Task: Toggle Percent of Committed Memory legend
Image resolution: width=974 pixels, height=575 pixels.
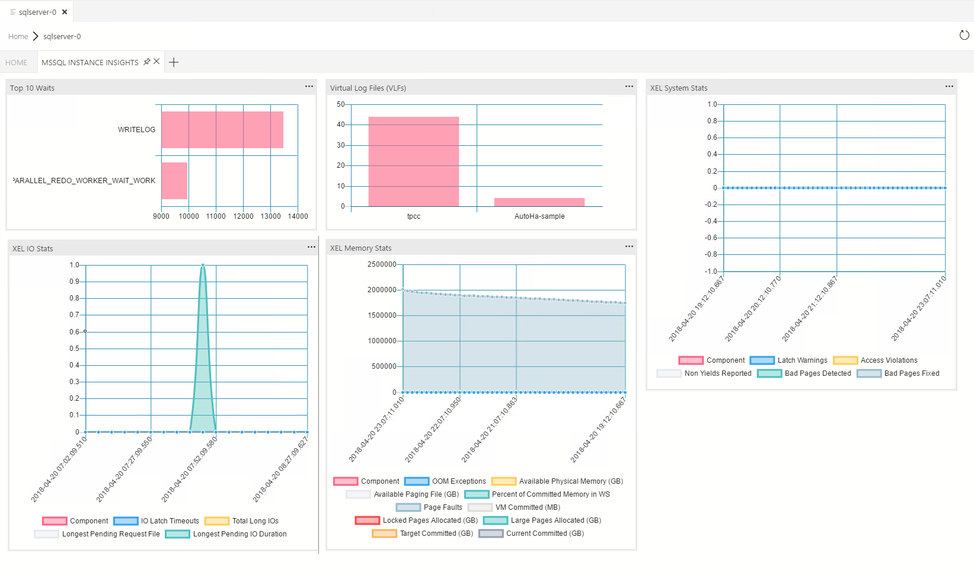Action: click(x=537, y=494)
